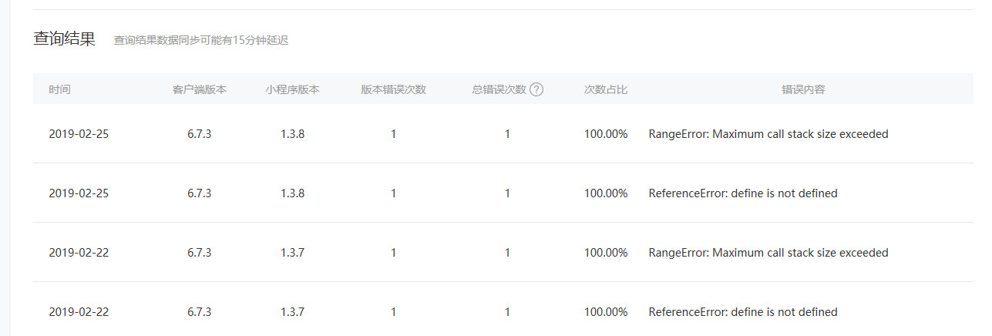
Task: Click the first 2019-02-22 date cell
Action: [79, 253]
